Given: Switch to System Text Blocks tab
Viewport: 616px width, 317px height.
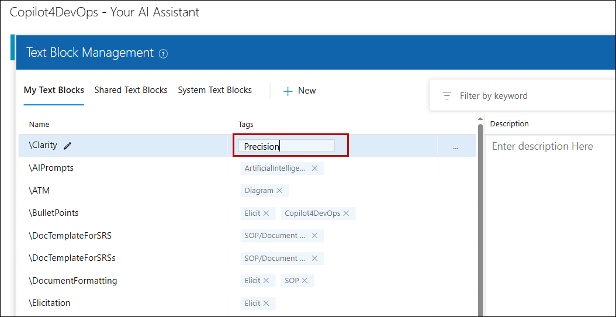Looking at the screenshot, I should pos(215,90).
